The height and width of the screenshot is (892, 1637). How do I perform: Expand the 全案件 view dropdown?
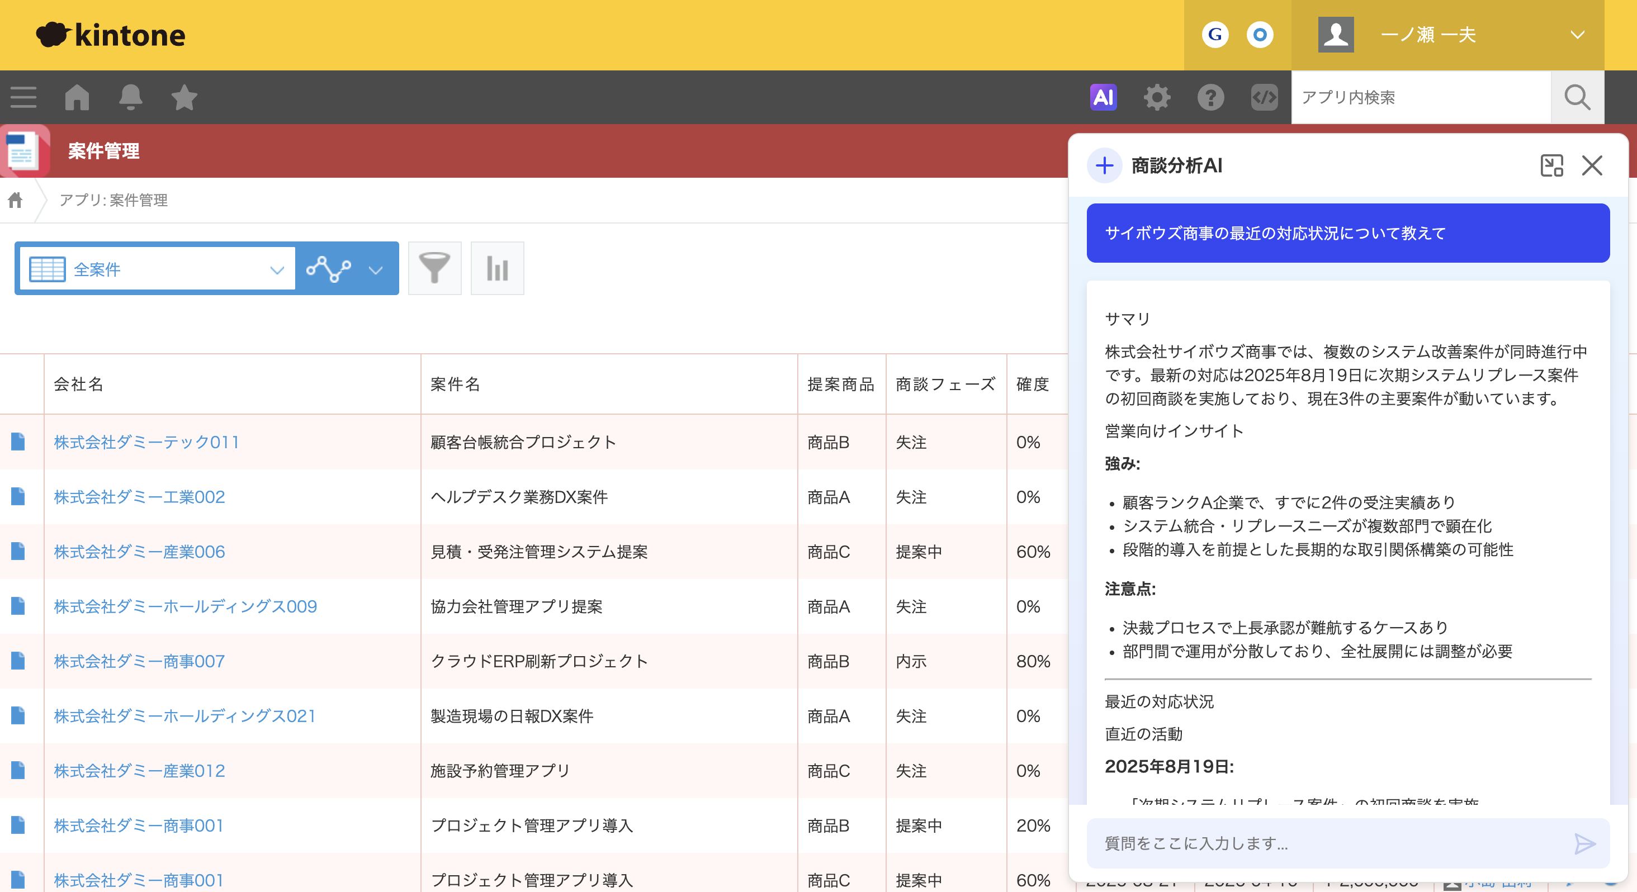(x=157, y=269)
